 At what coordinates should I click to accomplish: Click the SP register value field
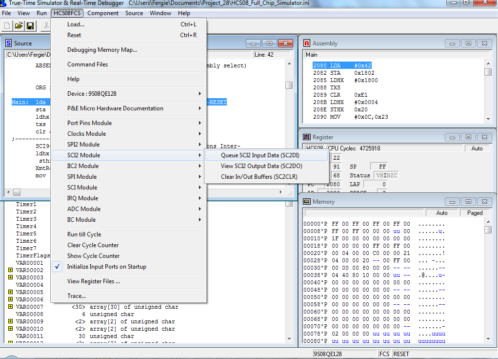coord(378,167)
